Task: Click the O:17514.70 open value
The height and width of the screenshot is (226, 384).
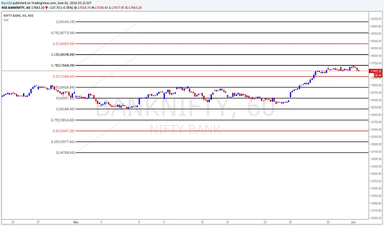Action: coord(82,7)
